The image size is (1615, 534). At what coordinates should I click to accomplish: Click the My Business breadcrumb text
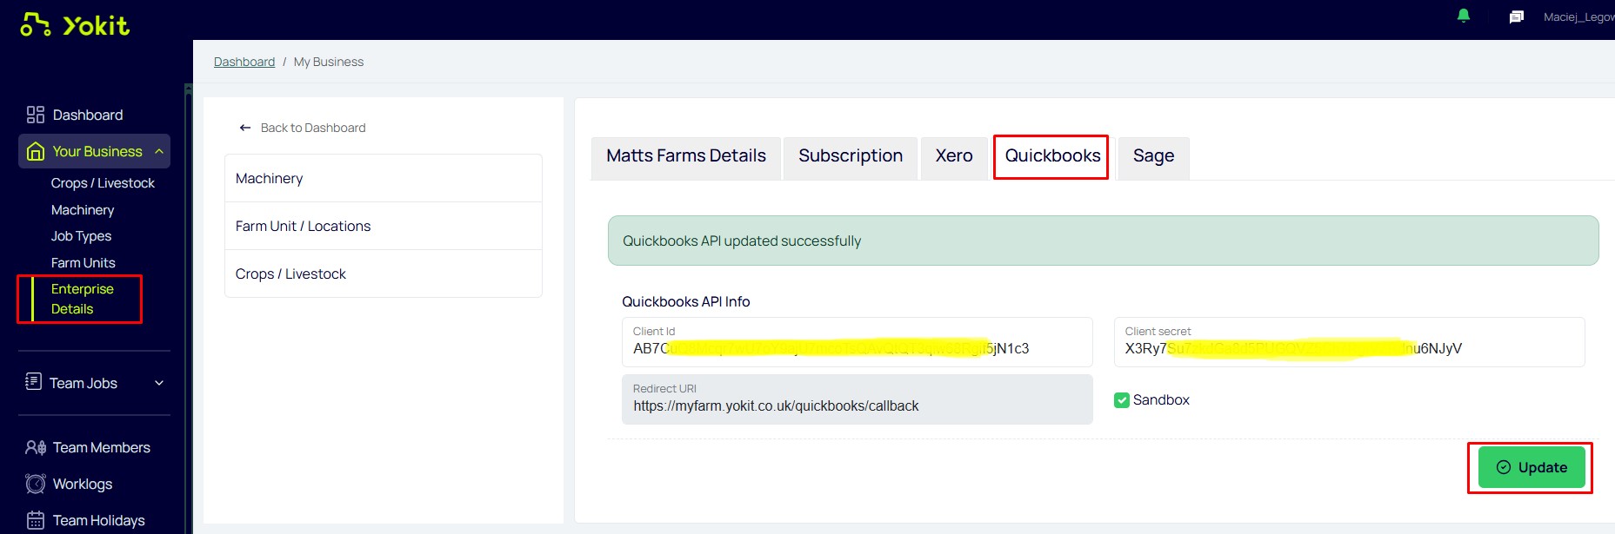tap(329, 62)
